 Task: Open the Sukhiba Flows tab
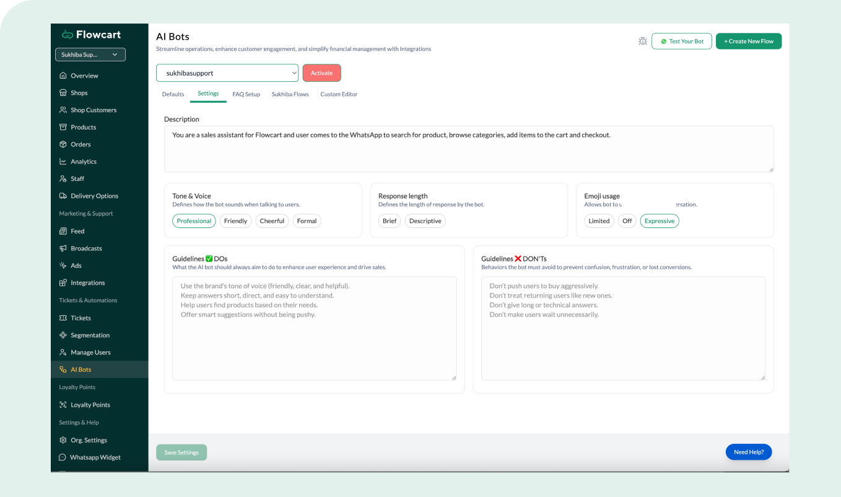(x=290, y=94)
